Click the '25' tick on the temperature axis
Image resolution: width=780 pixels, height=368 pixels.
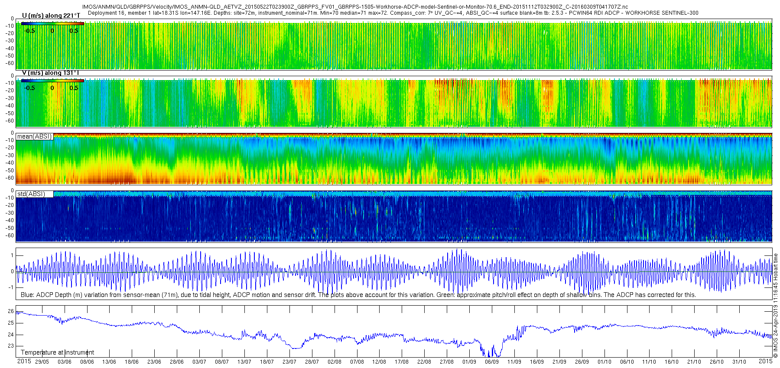tap(11, 323)
